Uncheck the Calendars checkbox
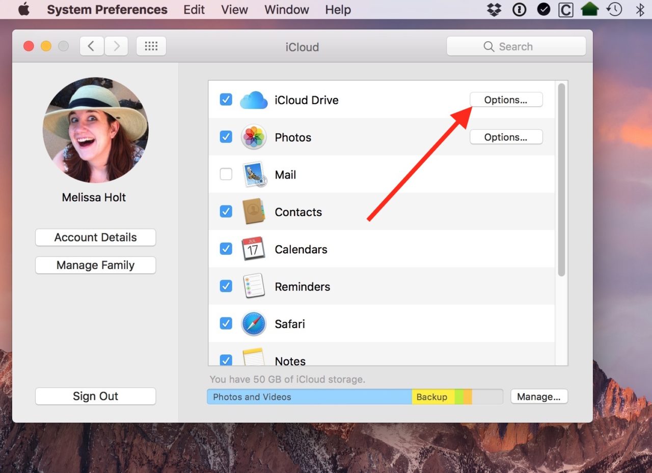This screenshot has width=652, height=473. coord(226,249)
